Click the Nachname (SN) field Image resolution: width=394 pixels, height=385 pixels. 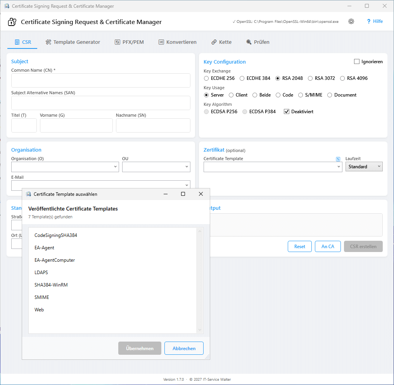tap(153, 125)
